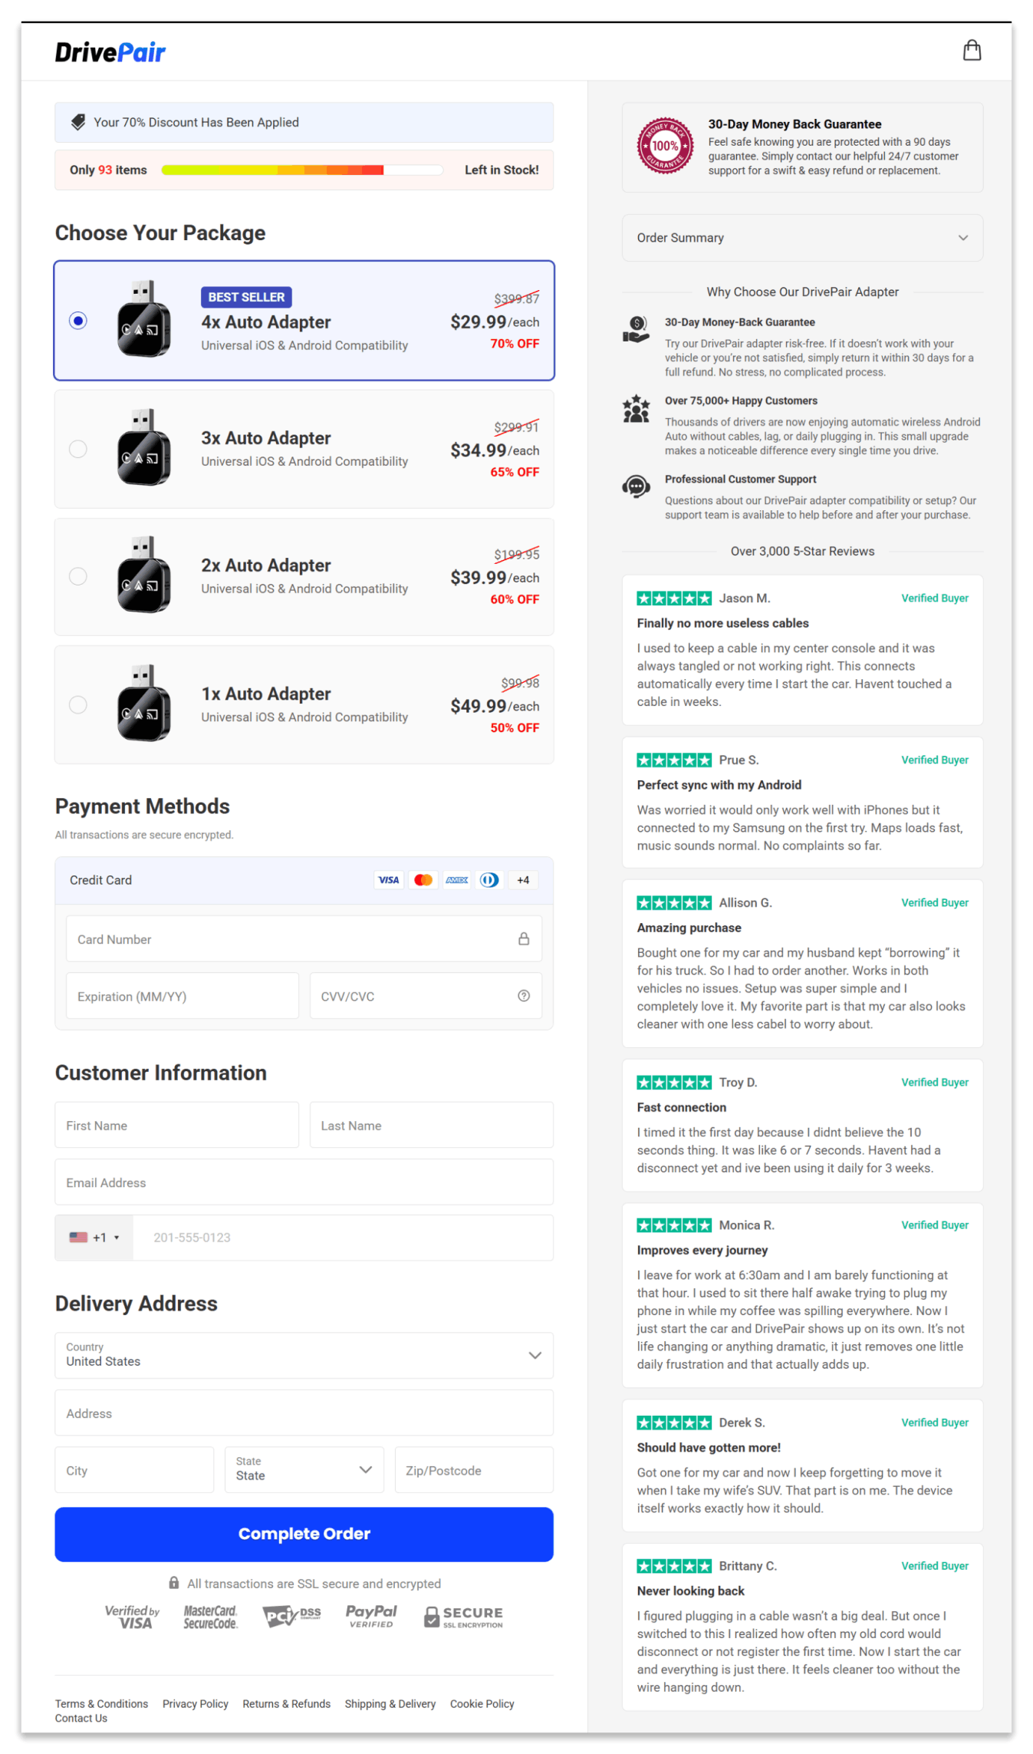Click the 3x Auto Adapter product image
Screen dimensions: 1033x1754
pos(143,447)
